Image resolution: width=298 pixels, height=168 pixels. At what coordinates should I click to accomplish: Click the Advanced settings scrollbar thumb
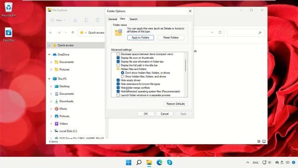click(x=185, y=65)
